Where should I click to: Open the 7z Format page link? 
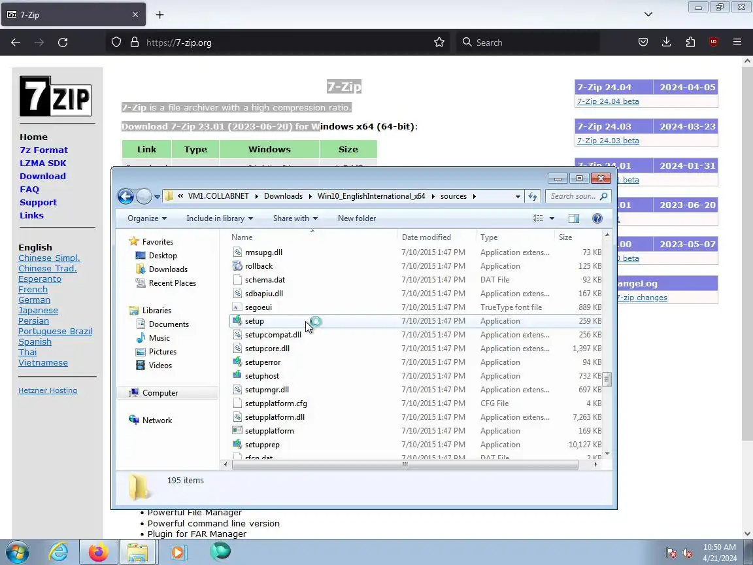[44, 150]
